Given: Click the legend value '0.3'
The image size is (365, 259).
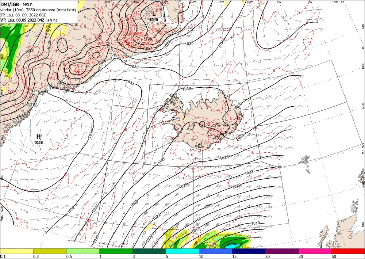Looking at the screenshot, I should tap(36, 256).
